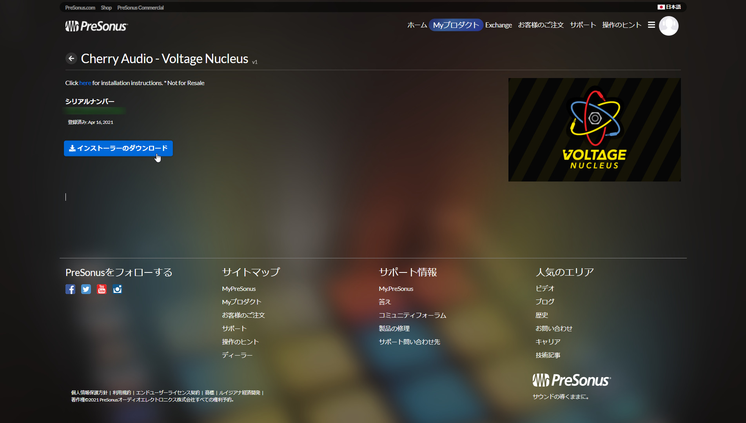Open Exchange in navigation bar
This screenshot has height=423, width=746.
[x=498, y=25]
